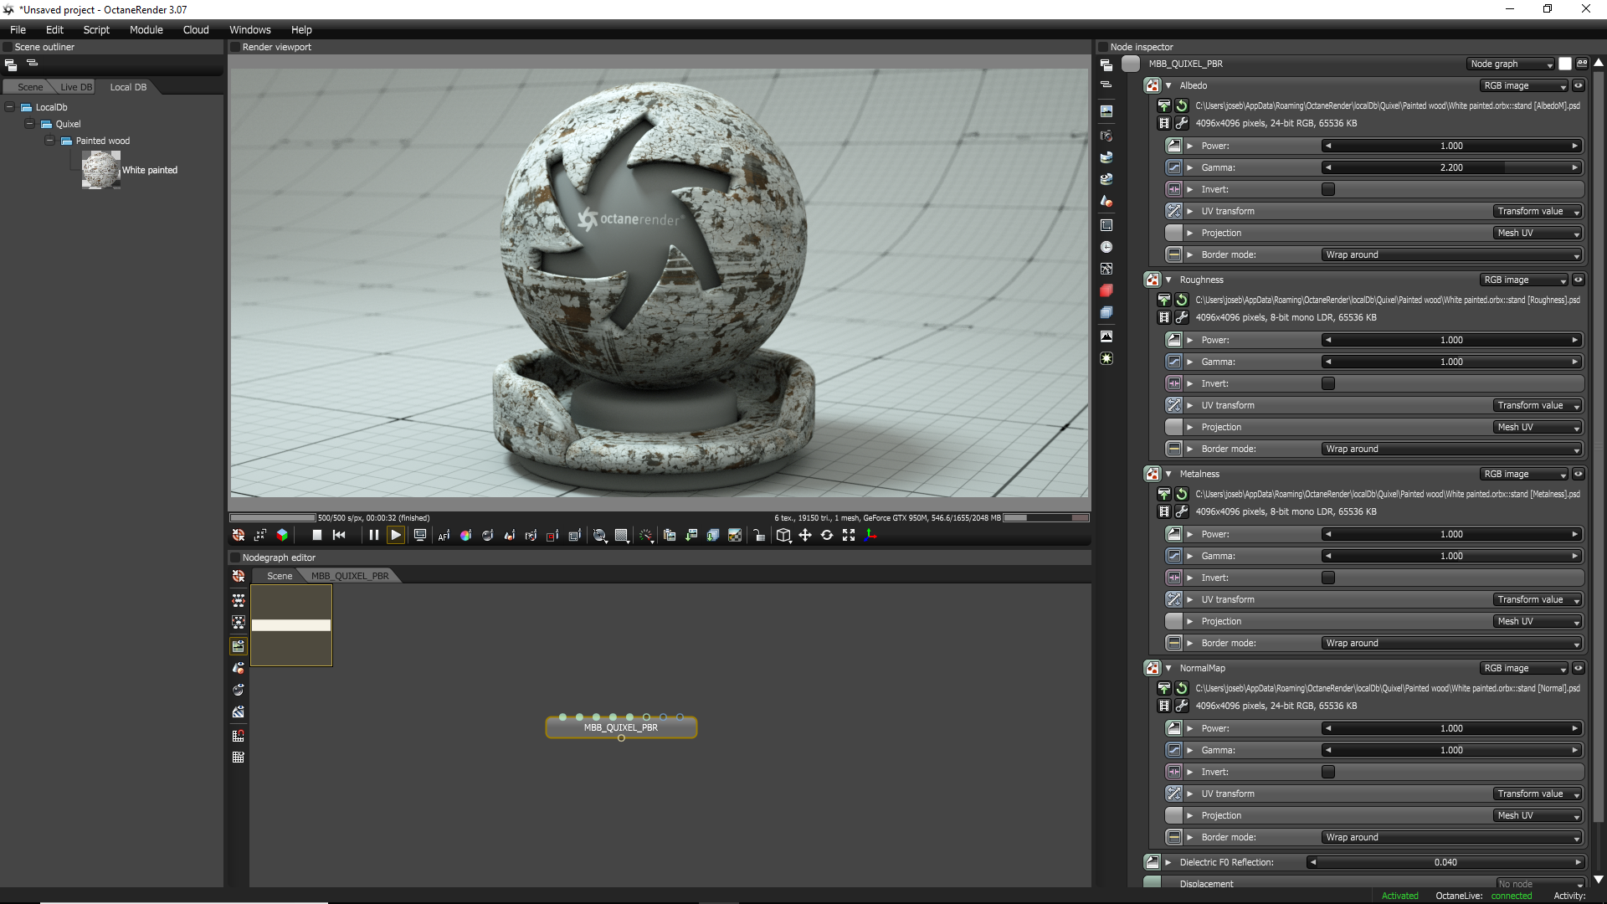
Task: Open the Albedo RGB image type dropdown
Action: click(x=1523, y=85)
